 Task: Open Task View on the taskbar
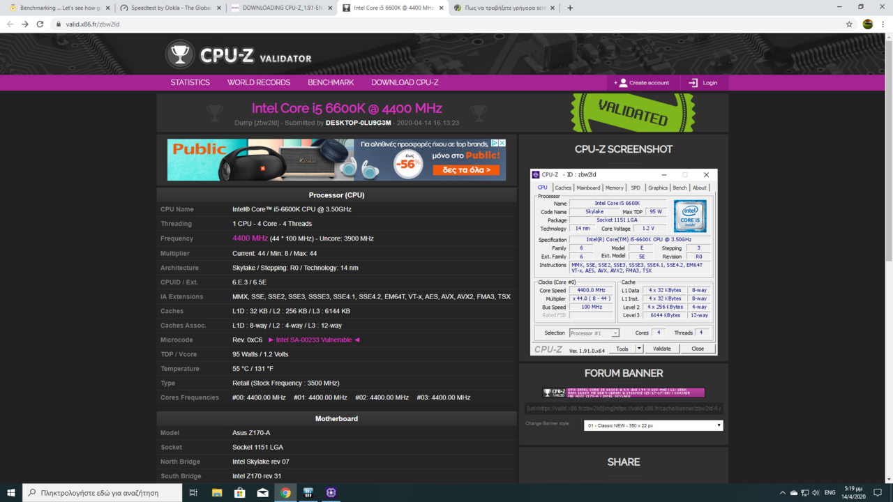pos(193,492)
